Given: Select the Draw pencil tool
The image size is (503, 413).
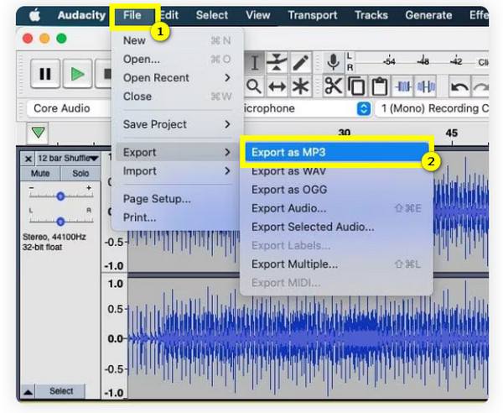Looking at the screenshot, I should pyautogui.click(x=300, y=62).
